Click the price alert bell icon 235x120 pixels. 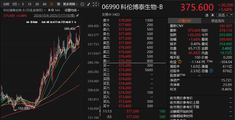pyautogui.click(x=212, y=15)
